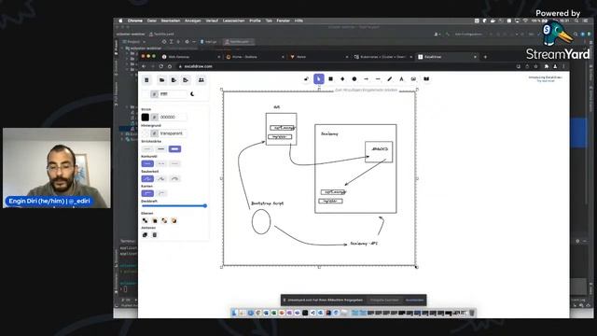Click bring to front layer icon
597x336 pixels.
(174, 220)
